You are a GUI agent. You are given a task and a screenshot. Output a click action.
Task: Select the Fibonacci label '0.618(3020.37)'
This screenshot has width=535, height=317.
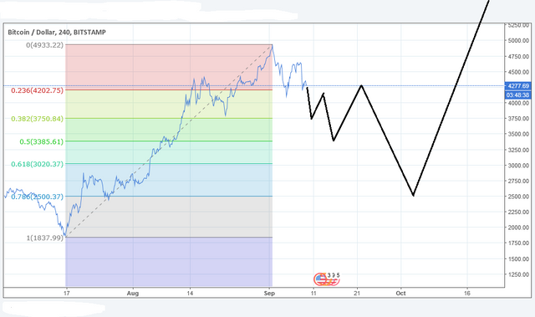[x=37, y=164]
